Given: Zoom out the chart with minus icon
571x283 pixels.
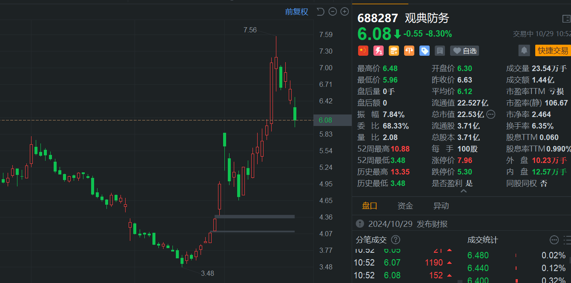Looking at the screenshot, I should tap(333, 12).
